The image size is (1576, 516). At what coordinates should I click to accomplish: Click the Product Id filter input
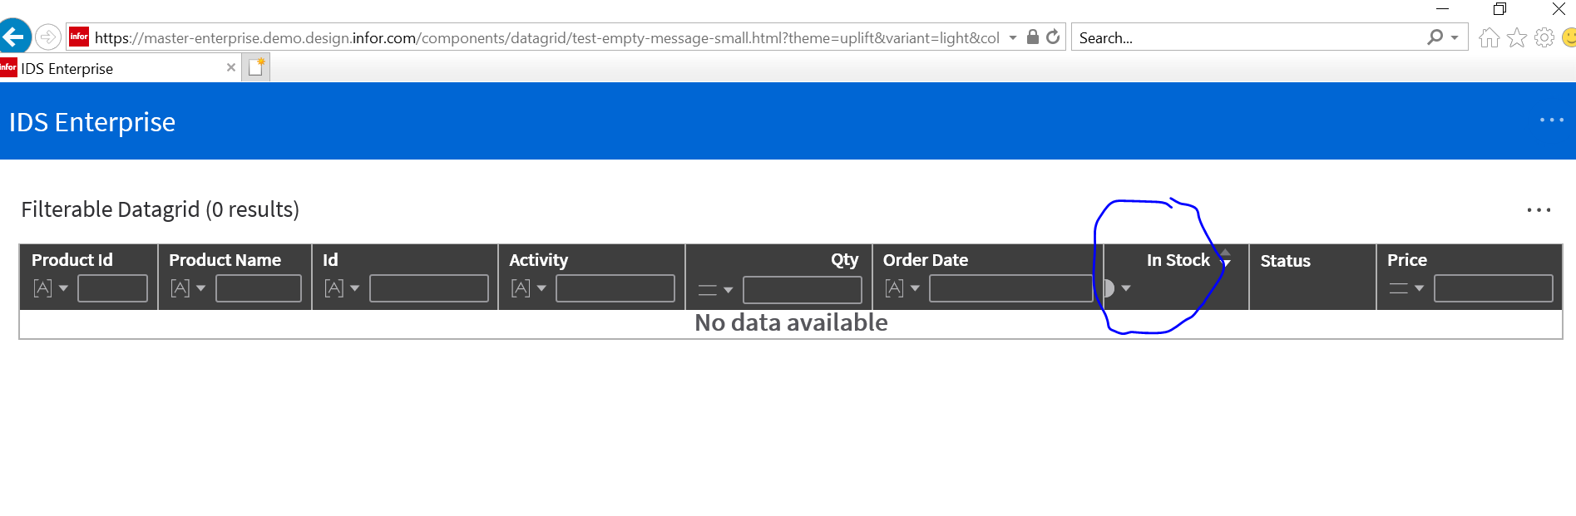[112, 288]
